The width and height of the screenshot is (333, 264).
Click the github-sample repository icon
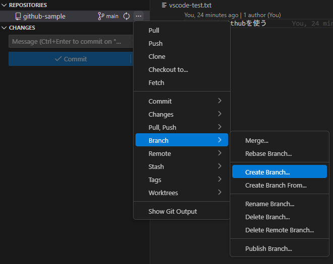(18, 16)
